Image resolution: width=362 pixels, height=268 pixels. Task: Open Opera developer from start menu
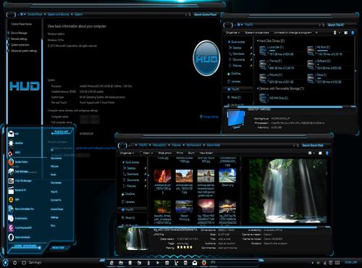point(19,238)
